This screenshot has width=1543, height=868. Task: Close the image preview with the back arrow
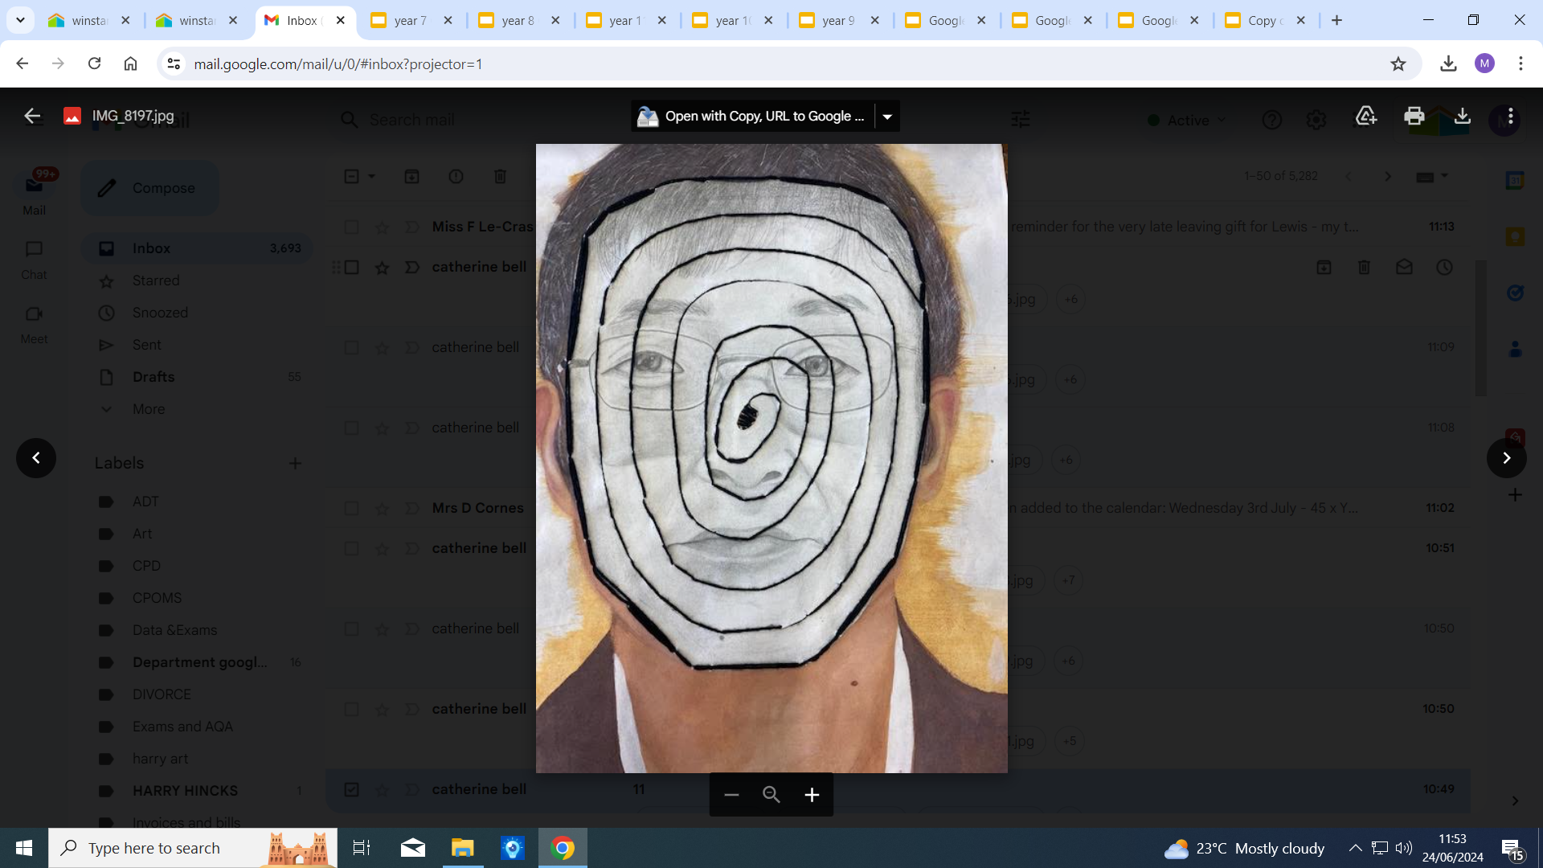32,116
